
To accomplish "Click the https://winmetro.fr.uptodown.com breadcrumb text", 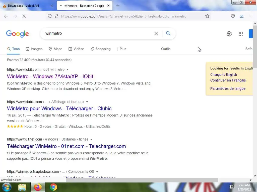I will (x=33, y=172).
